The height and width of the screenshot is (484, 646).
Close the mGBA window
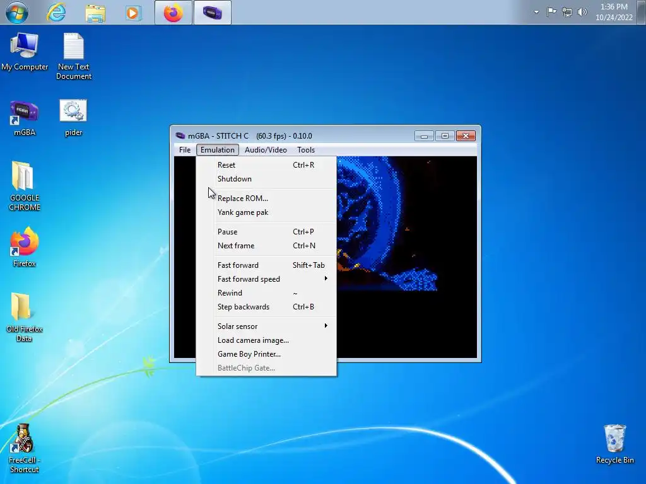click(466, 136)
